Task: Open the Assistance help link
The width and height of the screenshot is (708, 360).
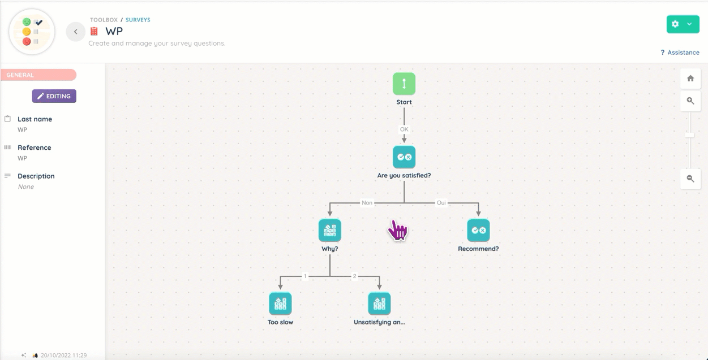Action: tap(680, 53)
